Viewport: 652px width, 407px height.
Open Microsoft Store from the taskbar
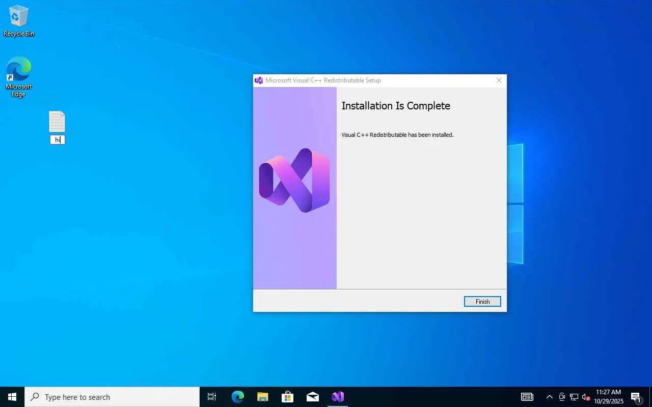[287, 397]
